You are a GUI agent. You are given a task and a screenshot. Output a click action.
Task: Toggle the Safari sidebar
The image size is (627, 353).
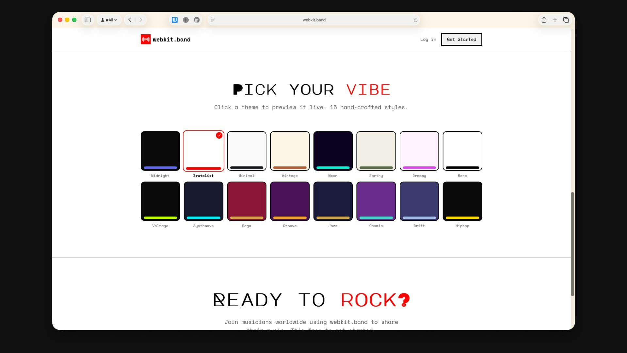coord(88,20)
